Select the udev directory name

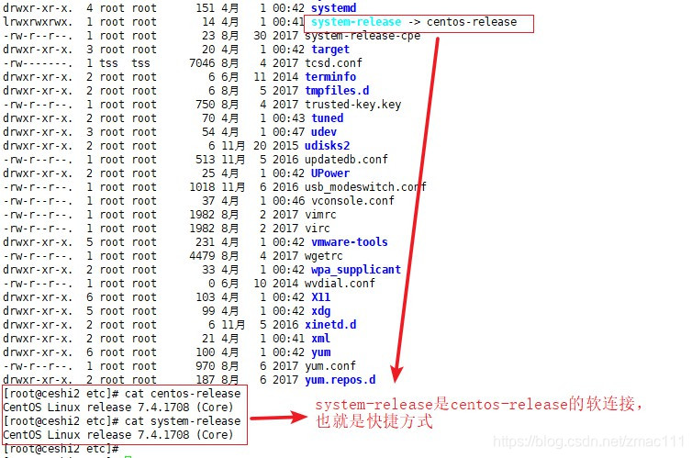pos(324,132)
